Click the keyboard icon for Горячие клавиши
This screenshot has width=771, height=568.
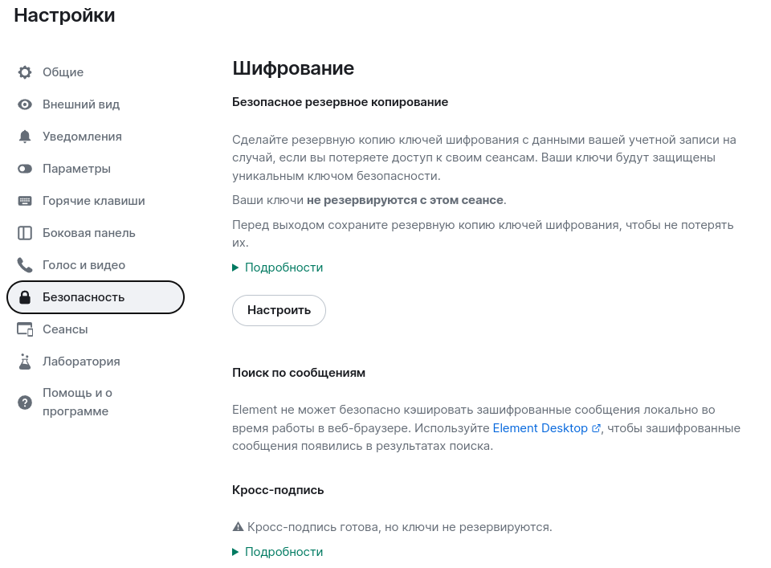click(x=25, y=201)
